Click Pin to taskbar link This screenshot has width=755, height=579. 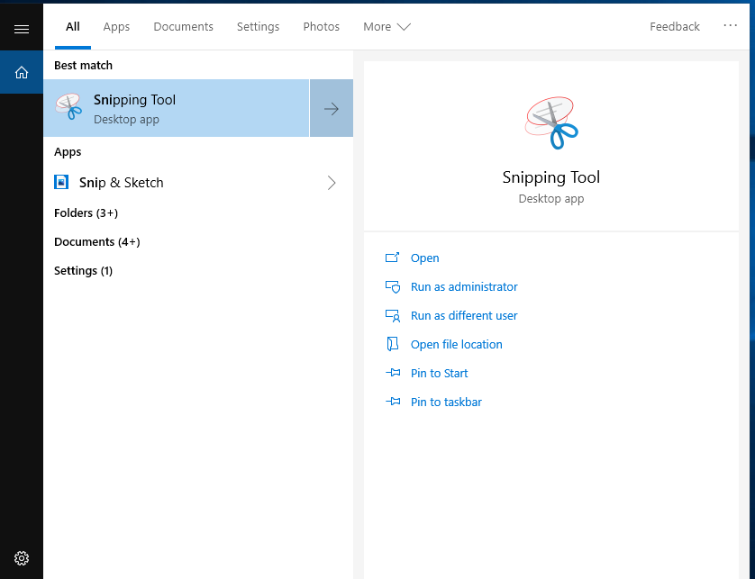[446, 403]
